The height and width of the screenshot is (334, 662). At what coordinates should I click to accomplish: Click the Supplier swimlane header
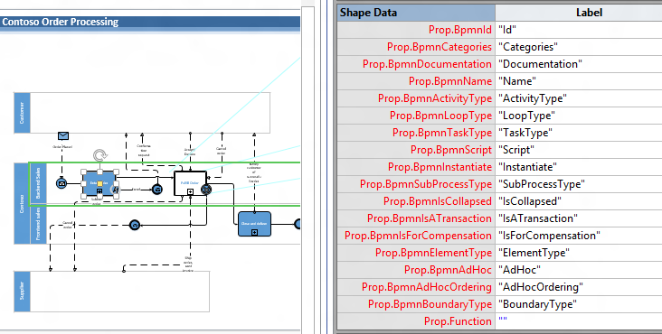pyautogui.click(x=22, y=292)
